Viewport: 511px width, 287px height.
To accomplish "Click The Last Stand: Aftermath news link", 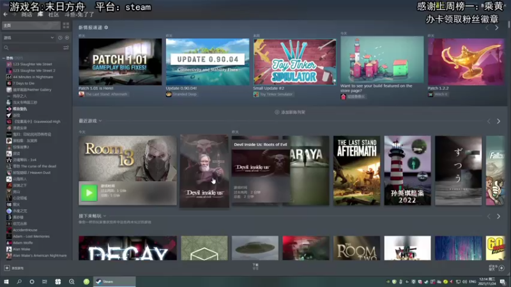I will coord(103,94).
